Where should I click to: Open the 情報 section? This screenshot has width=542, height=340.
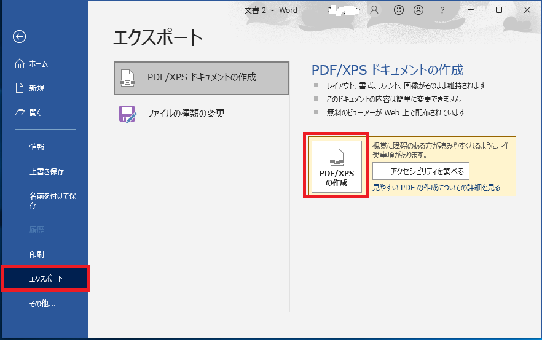pyautogui.click(x=45, y=147)
